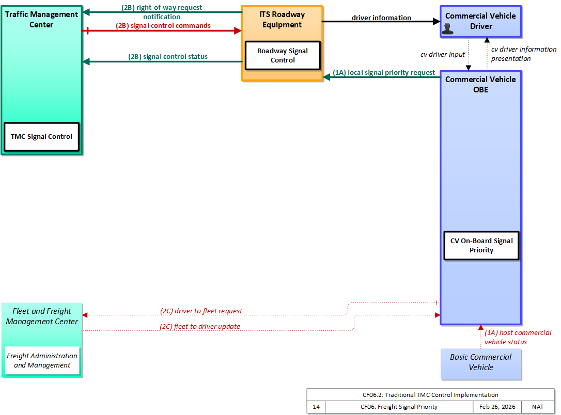Select right-of-way request notification flow label
561x415 pixels.
(x=162, y=12)
